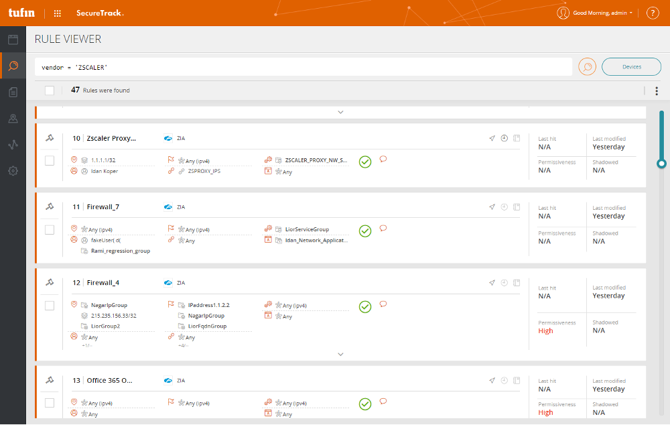Viewport: 670px width, 425px height.
Task: Expand the rule above rule 10 with chevron
Action: 340,112
